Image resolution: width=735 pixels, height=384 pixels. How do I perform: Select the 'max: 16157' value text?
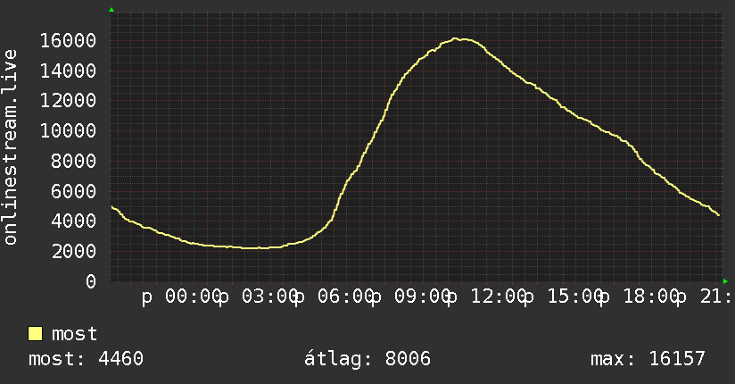[648, 359]
